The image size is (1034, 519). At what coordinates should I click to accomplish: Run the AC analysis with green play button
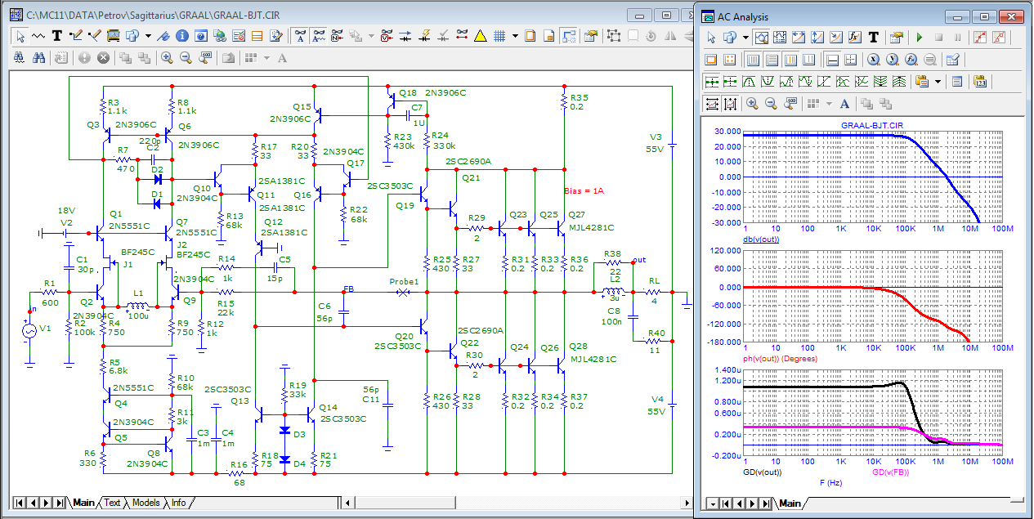click(920, 38)
